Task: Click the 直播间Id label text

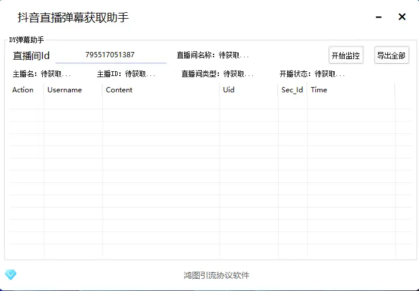Action: (31, 56)
